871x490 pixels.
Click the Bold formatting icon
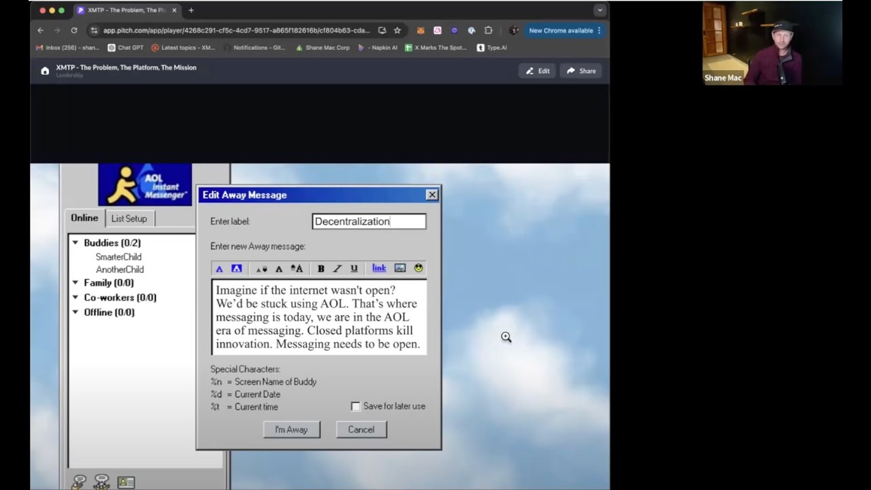pyautogui.click(x=321, y=269)
